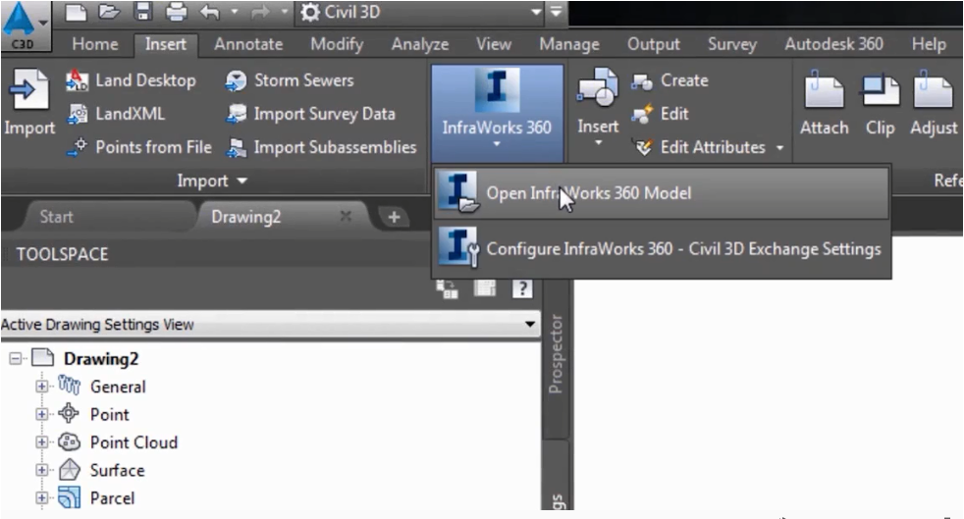The image size is (964, 519).
Task: Click the Plot printer icon
Action: tap(177, 12)
